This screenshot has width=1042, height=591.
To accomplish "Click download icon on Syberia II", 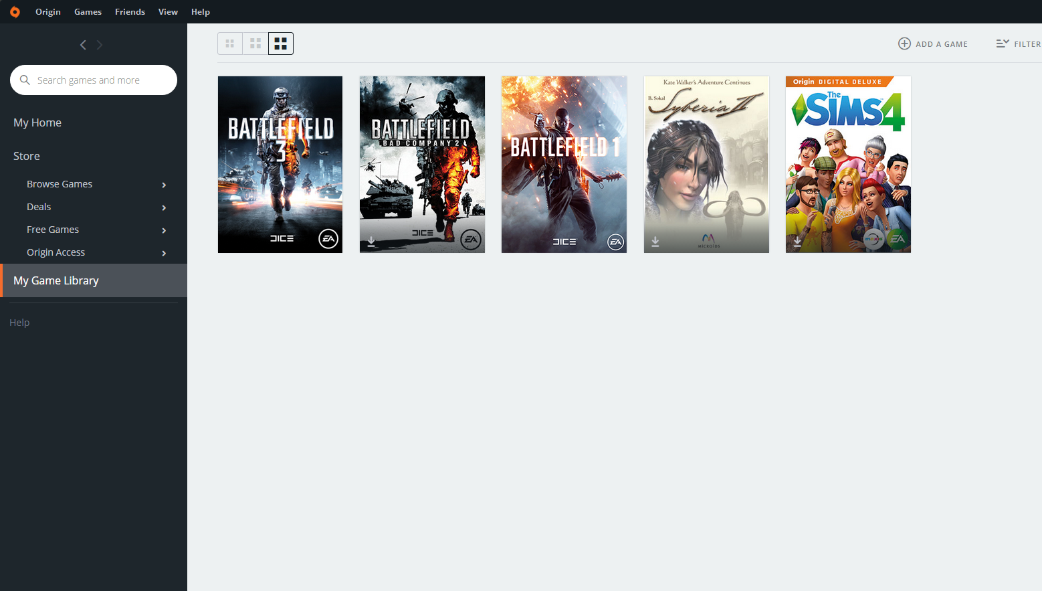I will [x=655, y=242].
